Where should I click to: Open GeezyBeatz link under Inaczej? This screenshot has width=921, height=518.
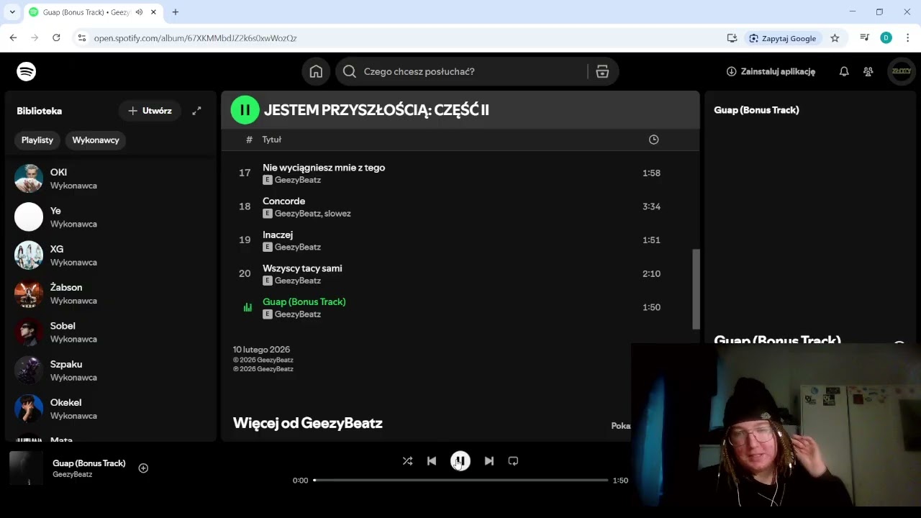[x=298, y=247]
